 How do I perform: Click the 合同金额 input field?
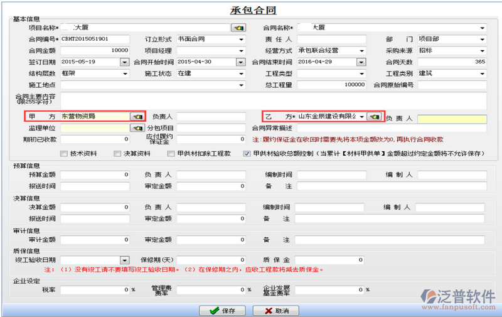pos(94,50)
